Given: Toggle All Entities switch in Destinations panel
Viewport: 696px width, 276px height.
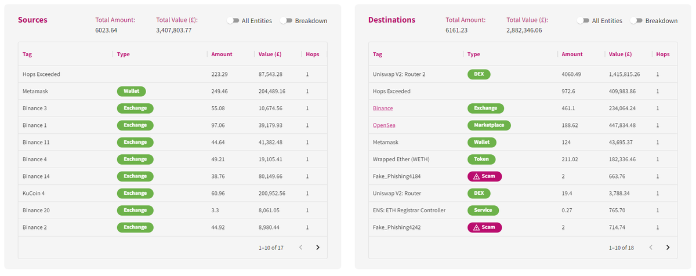Looking at the screenshot, I should [x=583, y=20].
